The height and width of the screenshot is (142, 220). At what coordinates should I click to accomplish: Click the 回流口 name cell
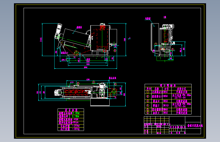tap(156, 105)
